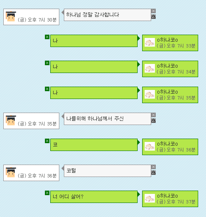
Task: Delete the green '코' message
Action: click(47, 141)
